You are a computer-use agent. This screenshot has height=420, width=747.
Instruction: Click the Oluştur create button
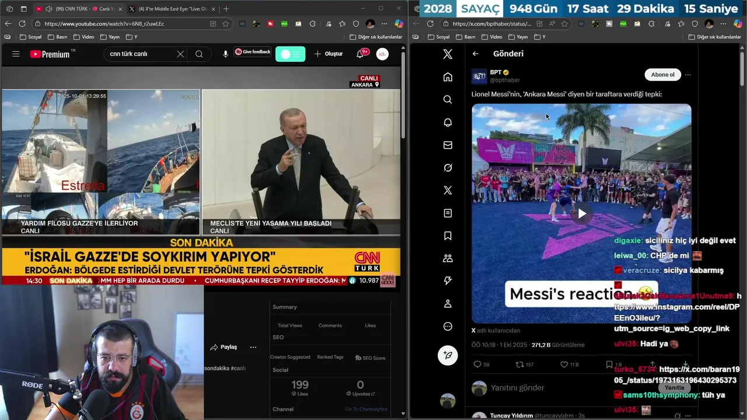click(x=329, y=54)
